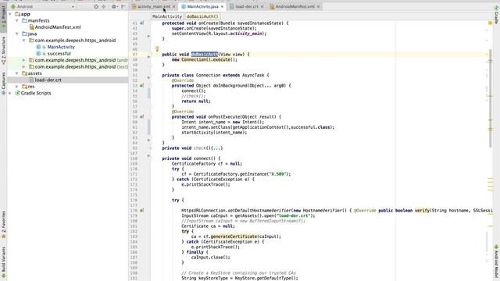The image size is (500, 281).
Task: Click the fold arrow beside class Connection line 51
Action: pyautogui.click(x=149, y=77)
